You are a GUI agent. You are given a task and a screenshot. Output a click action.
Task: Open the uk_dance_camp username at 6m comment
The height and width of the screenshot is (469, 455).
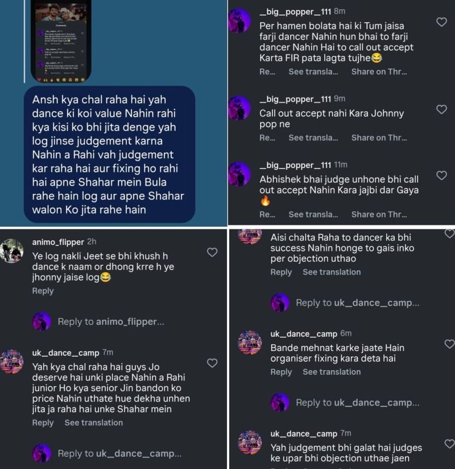pos(304,334)
